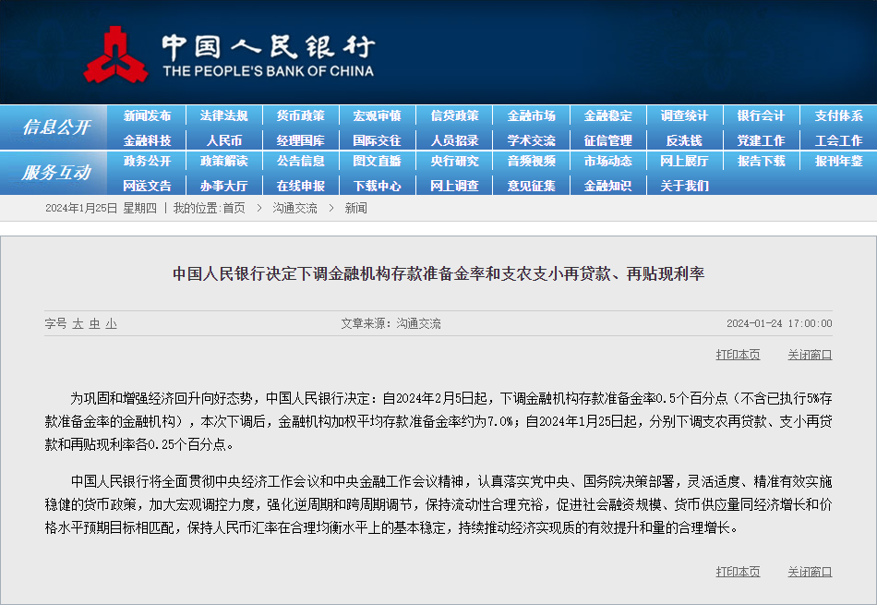Viewport: 877px width, 605px height.
Task: Click 首页 in the breadcrumb
Action: point(234,209)
